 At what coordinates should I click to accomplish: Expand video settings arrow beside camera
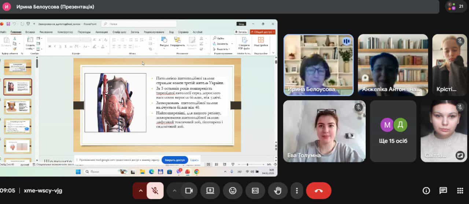pos(174,190)
